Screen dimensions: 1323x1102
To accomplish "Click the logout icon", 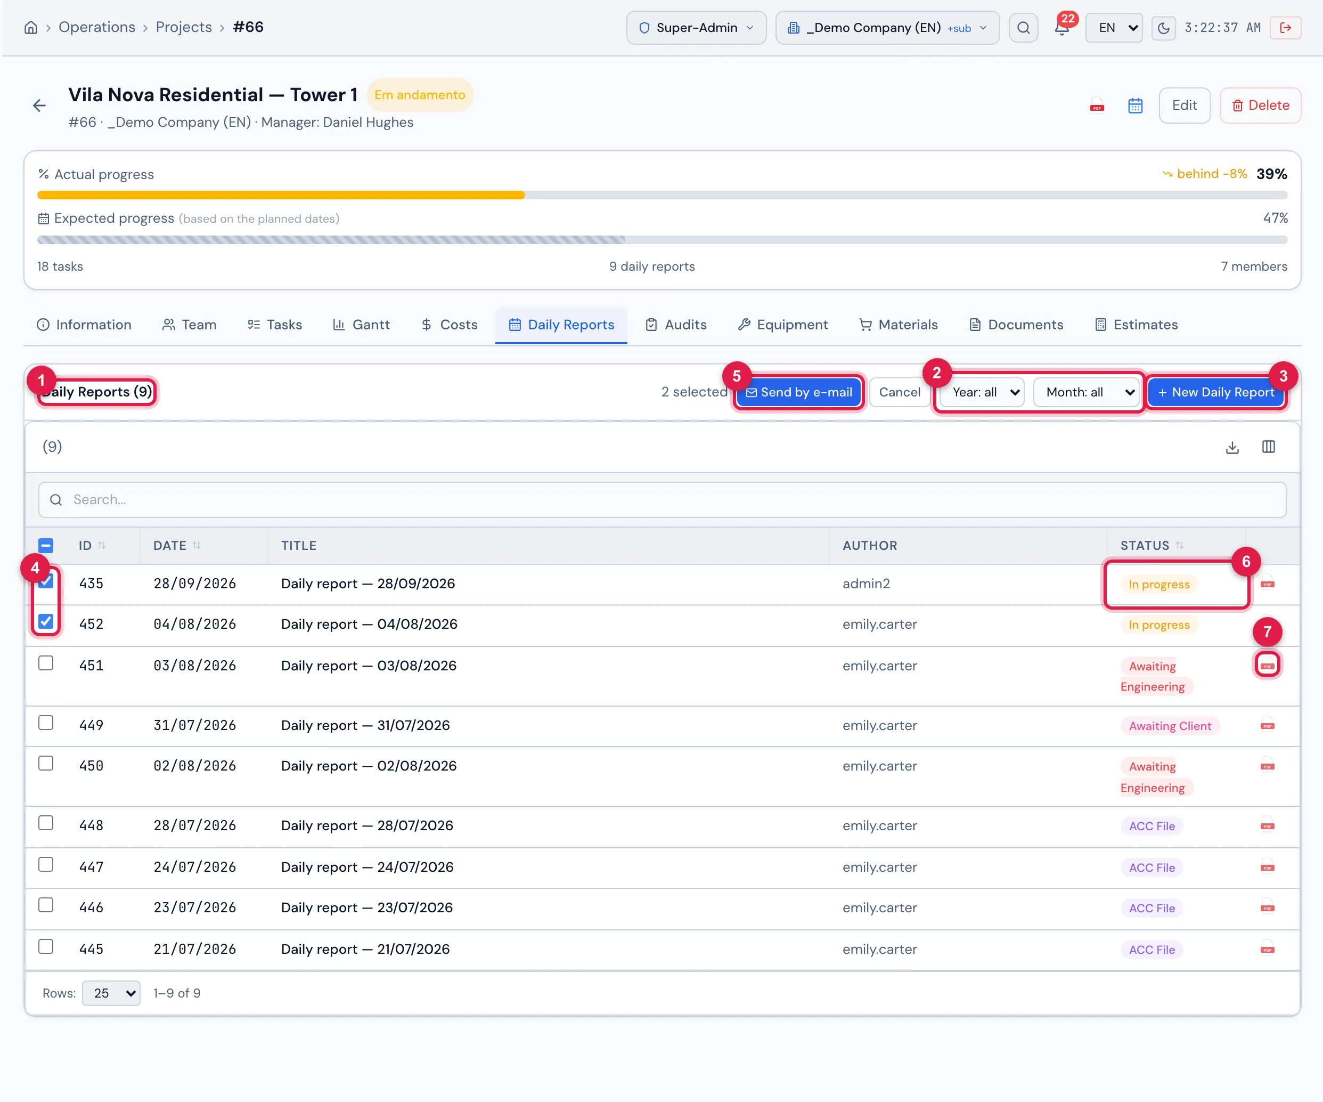I will pyautogui.click(x=1285, y=28).
